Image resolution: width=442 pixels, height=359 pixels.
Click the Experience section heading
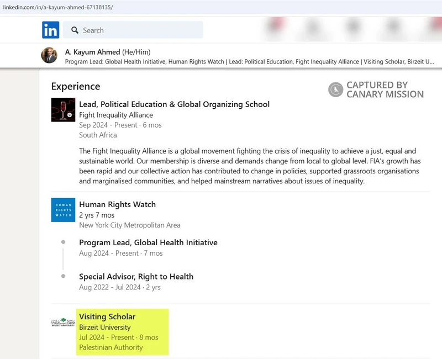coord(76,86)
